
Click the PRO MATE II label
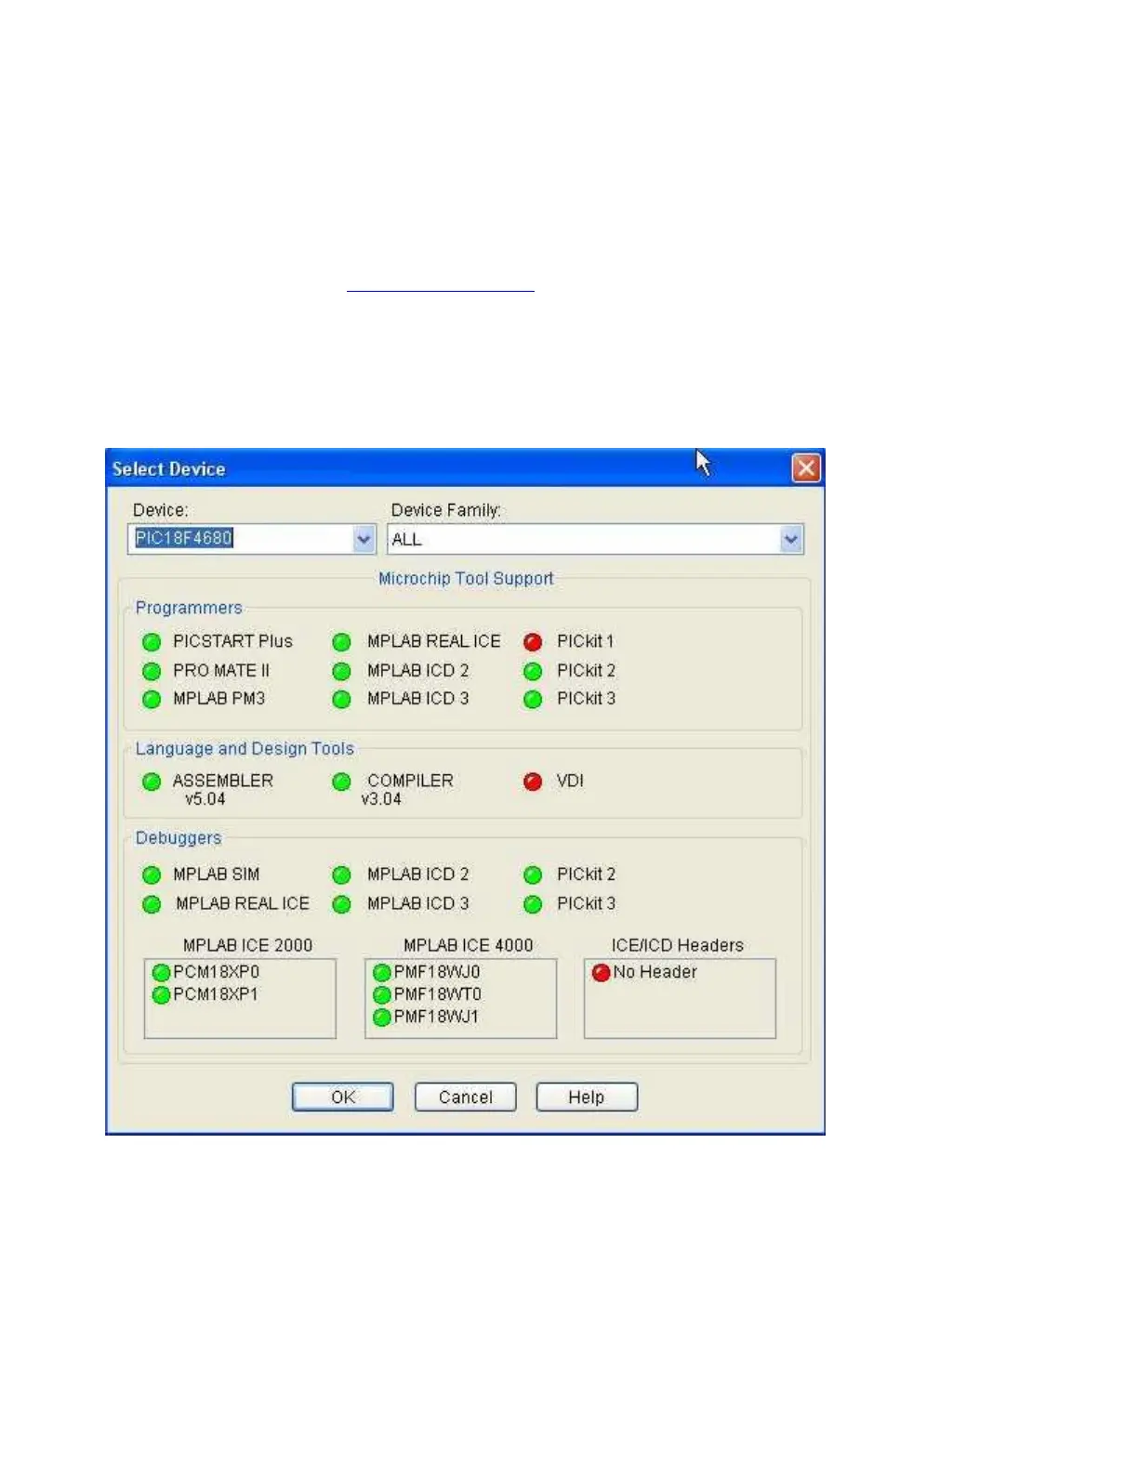click(x=221, y=670)
